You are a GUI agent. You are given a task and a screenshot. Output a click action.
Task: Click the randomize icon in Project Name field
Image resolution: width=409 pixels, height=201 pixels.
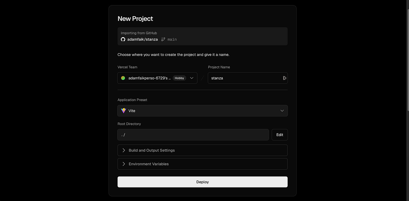(284, 78)
